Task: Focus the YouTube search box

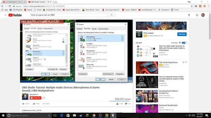Action: coord(69,15)
